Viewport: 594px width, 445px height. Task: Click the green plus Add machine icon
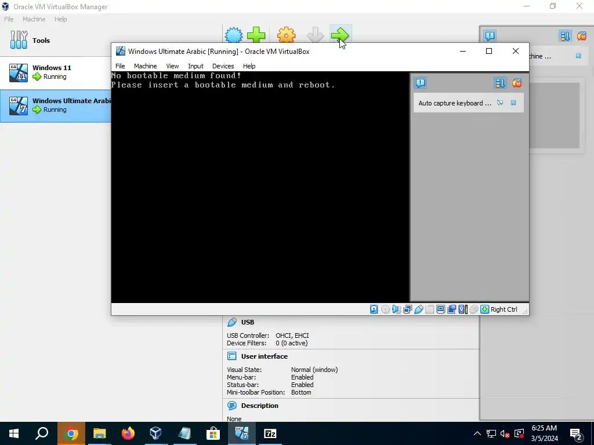pyautogui.click(x=256, y=35)
